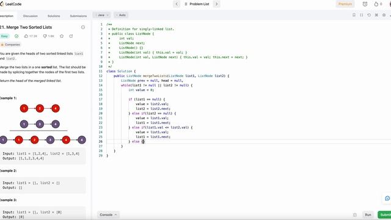391x220 pixels.
Task: Click the layout icon left of Run
Action: pyautogui.click(x=355, y=215)
